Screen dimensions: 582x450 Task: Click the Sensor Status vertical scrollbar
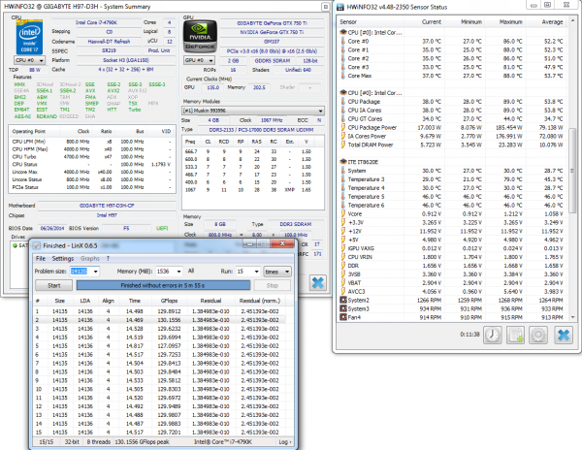click(572, 171)
